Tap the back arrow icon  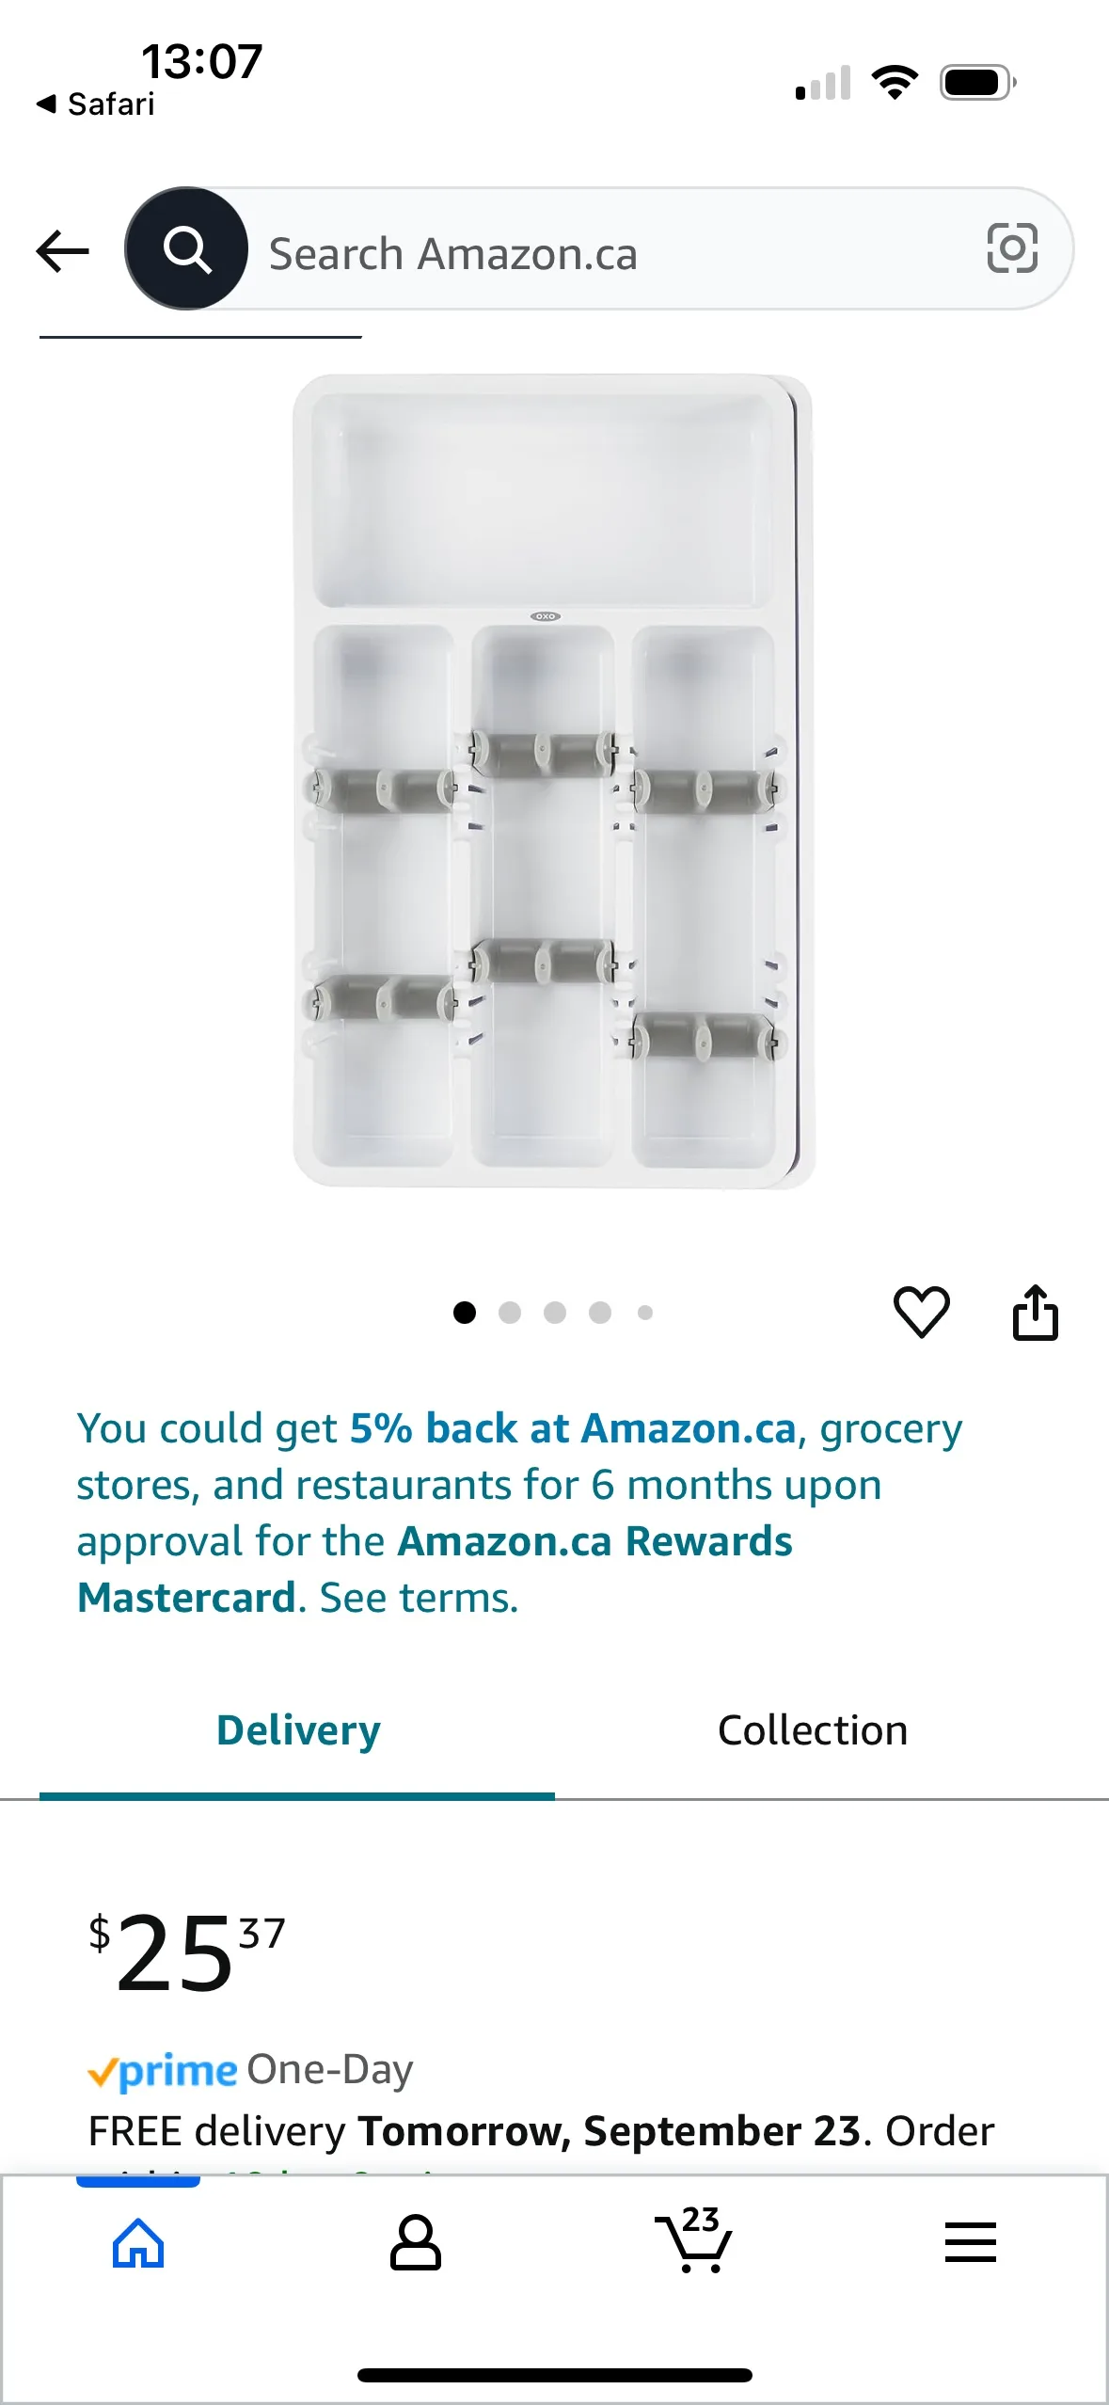tap(63, 250)
